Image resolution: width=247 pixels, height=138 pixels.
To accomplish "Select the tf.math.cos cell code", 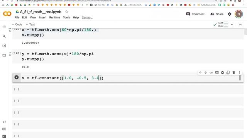I will [59, 32].
